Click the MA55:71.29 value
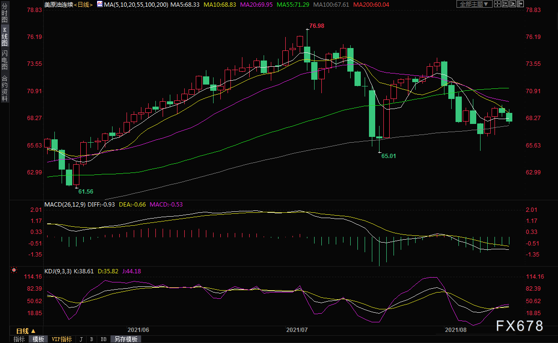 point(293,5)
